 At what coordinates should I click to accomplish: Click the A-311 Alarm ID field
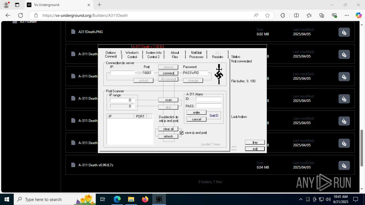point(209,99)
